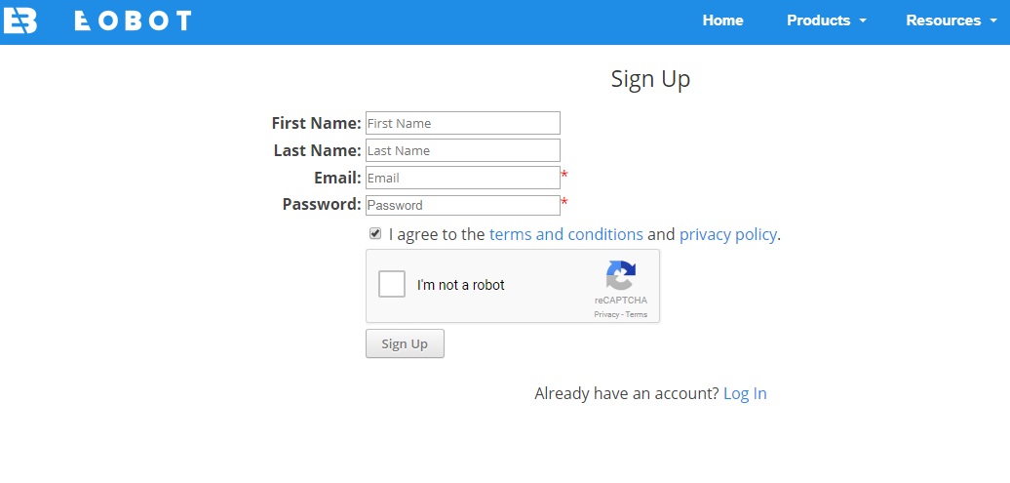Click the EB logo icon
This screenshot has height=483, width=1010.
point(19,20)
